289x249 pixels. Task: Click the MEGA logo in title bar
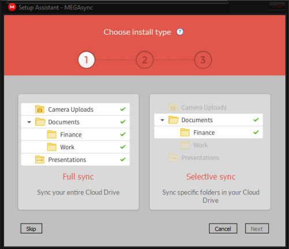point(12,8)
